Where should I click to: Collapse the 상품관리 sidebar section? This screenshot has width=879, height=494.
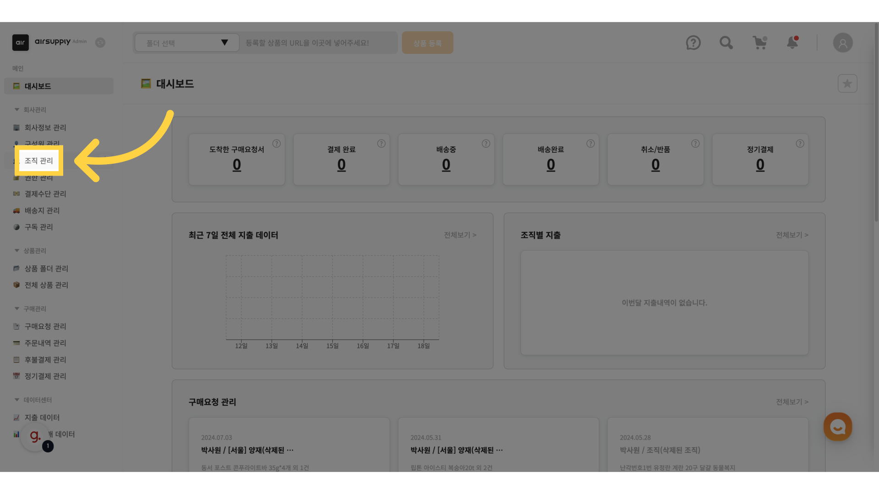[17, 251]
